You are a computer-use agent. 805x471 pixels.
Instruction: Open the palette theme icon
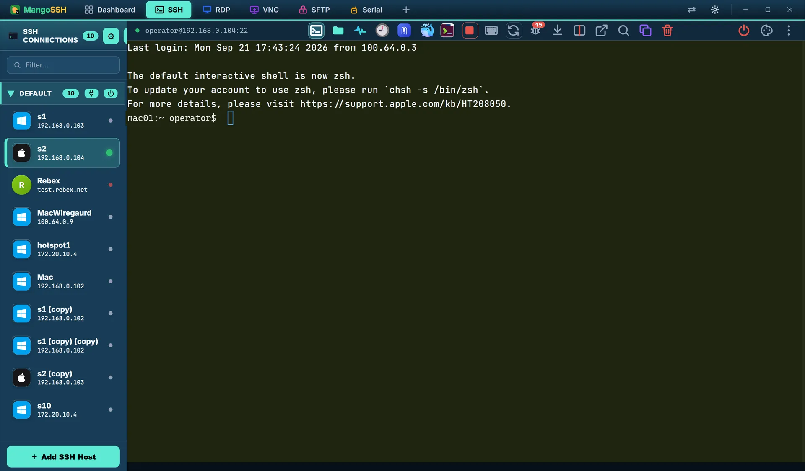[x=766, y=31]
